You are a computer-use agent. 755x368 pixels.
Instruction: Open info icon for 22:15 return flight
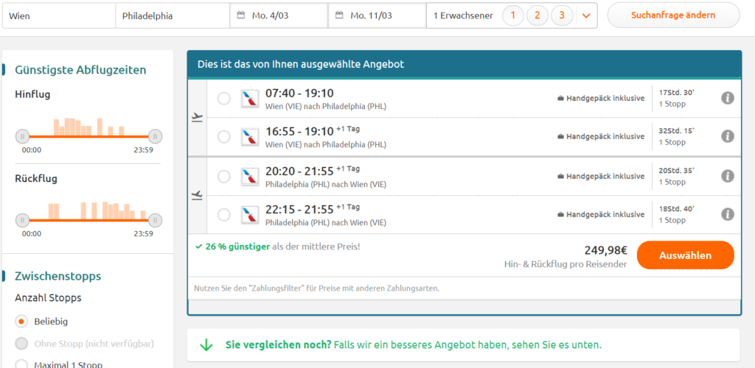(x=727, y=214)
